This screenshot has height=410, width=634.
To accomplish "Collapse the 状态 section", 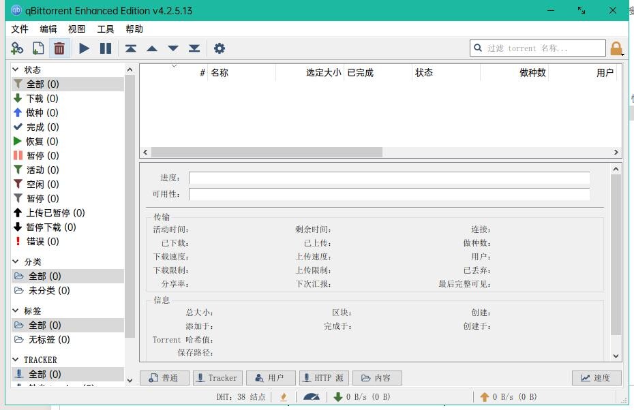I will [16, 69].
